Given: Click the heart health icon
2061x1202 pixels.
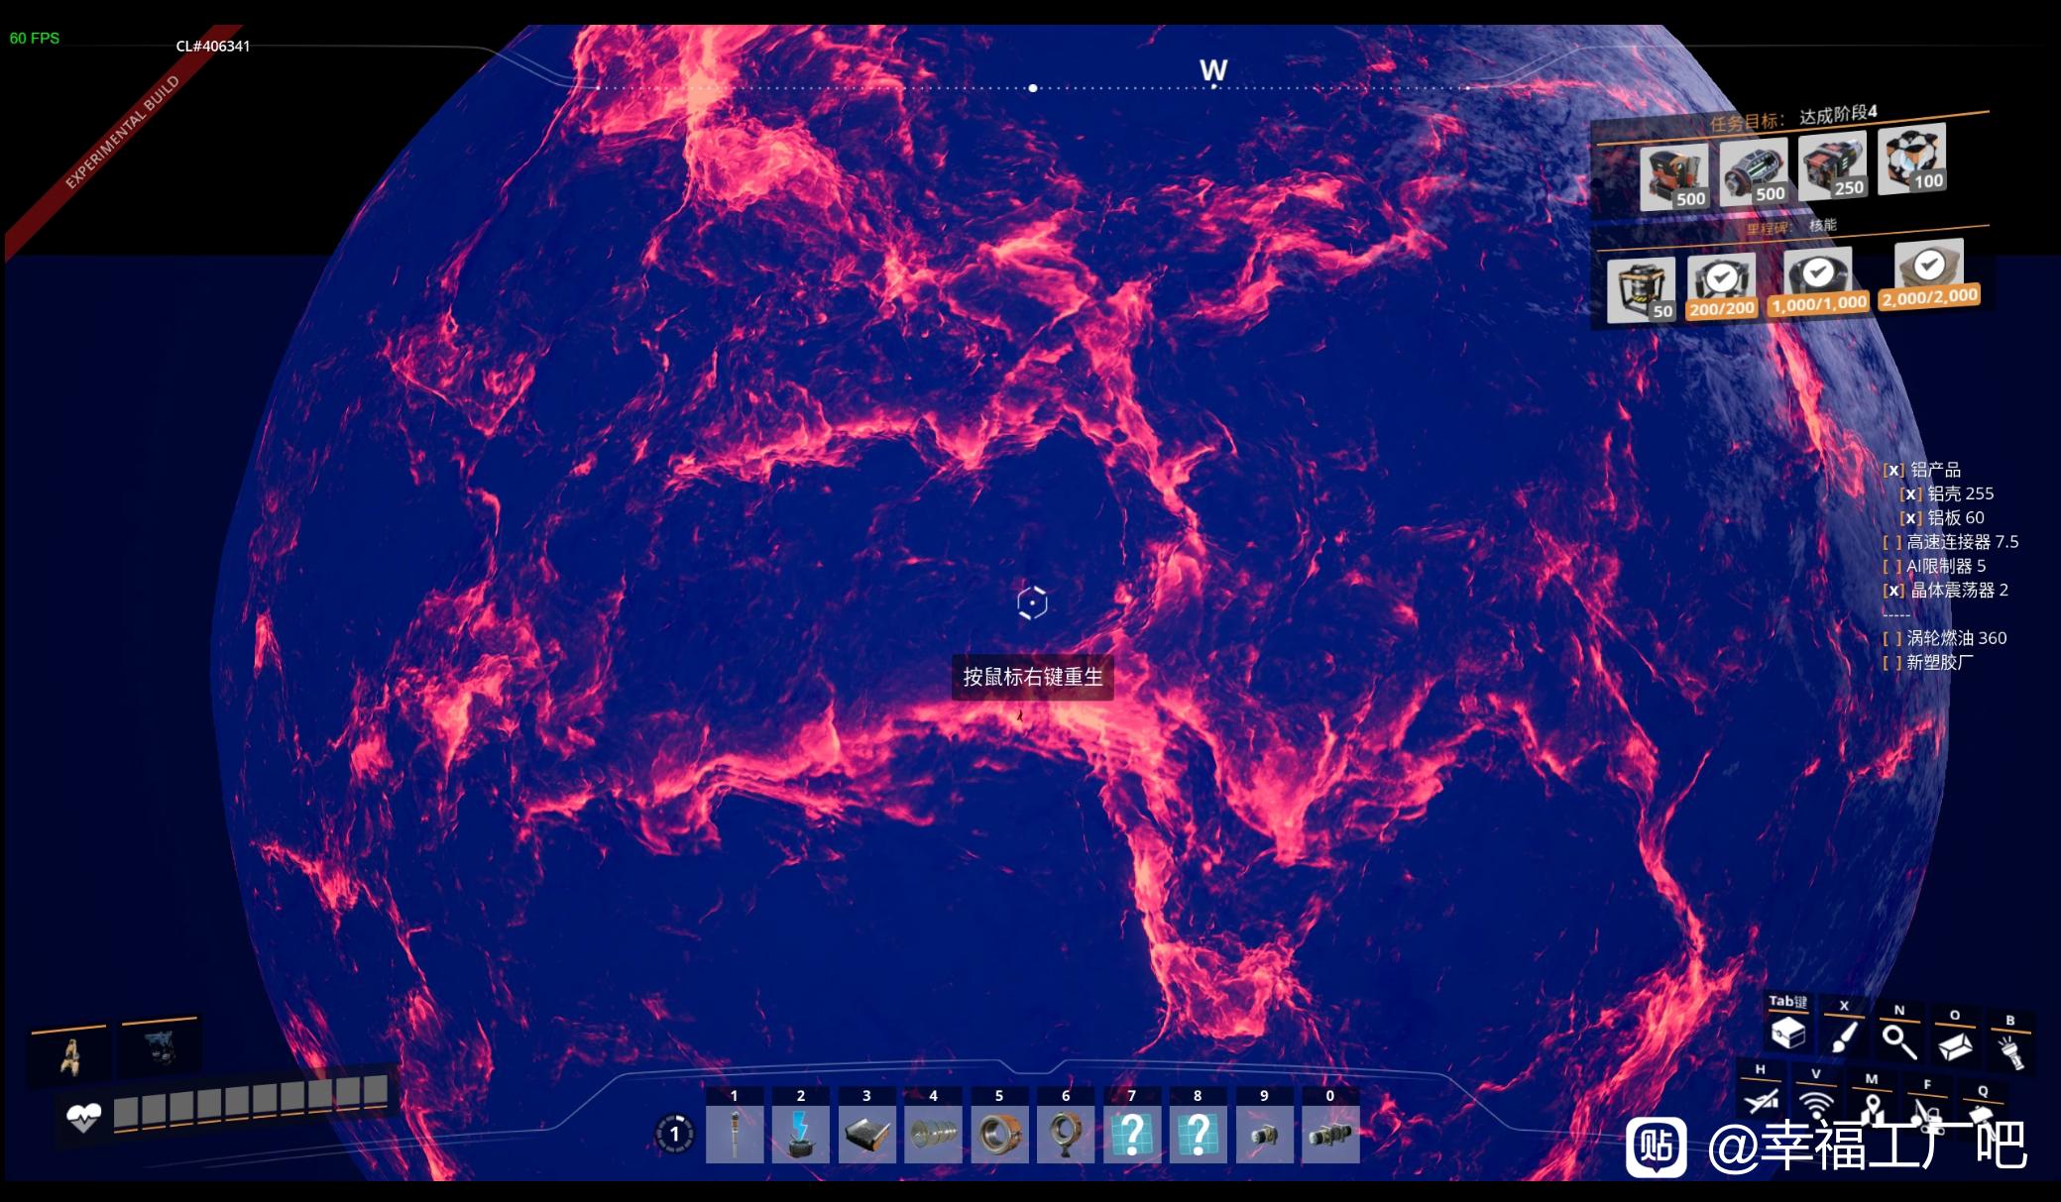Looking at the screenshot, I should pos(84,1118).
